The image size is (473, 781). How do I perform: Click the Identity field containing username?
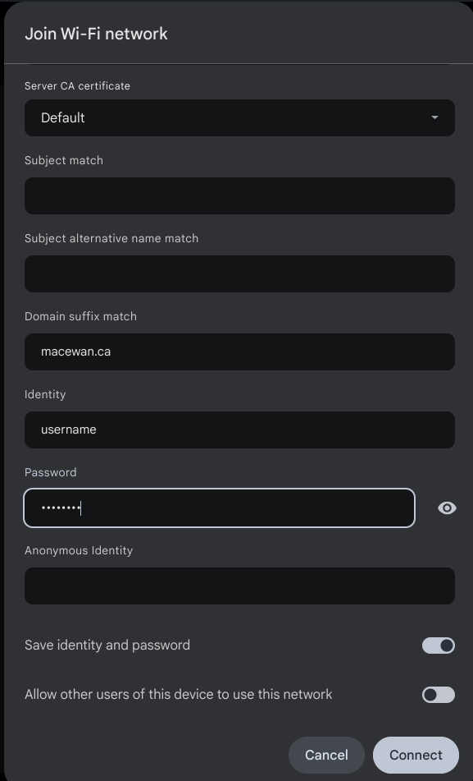coord(239,430)
